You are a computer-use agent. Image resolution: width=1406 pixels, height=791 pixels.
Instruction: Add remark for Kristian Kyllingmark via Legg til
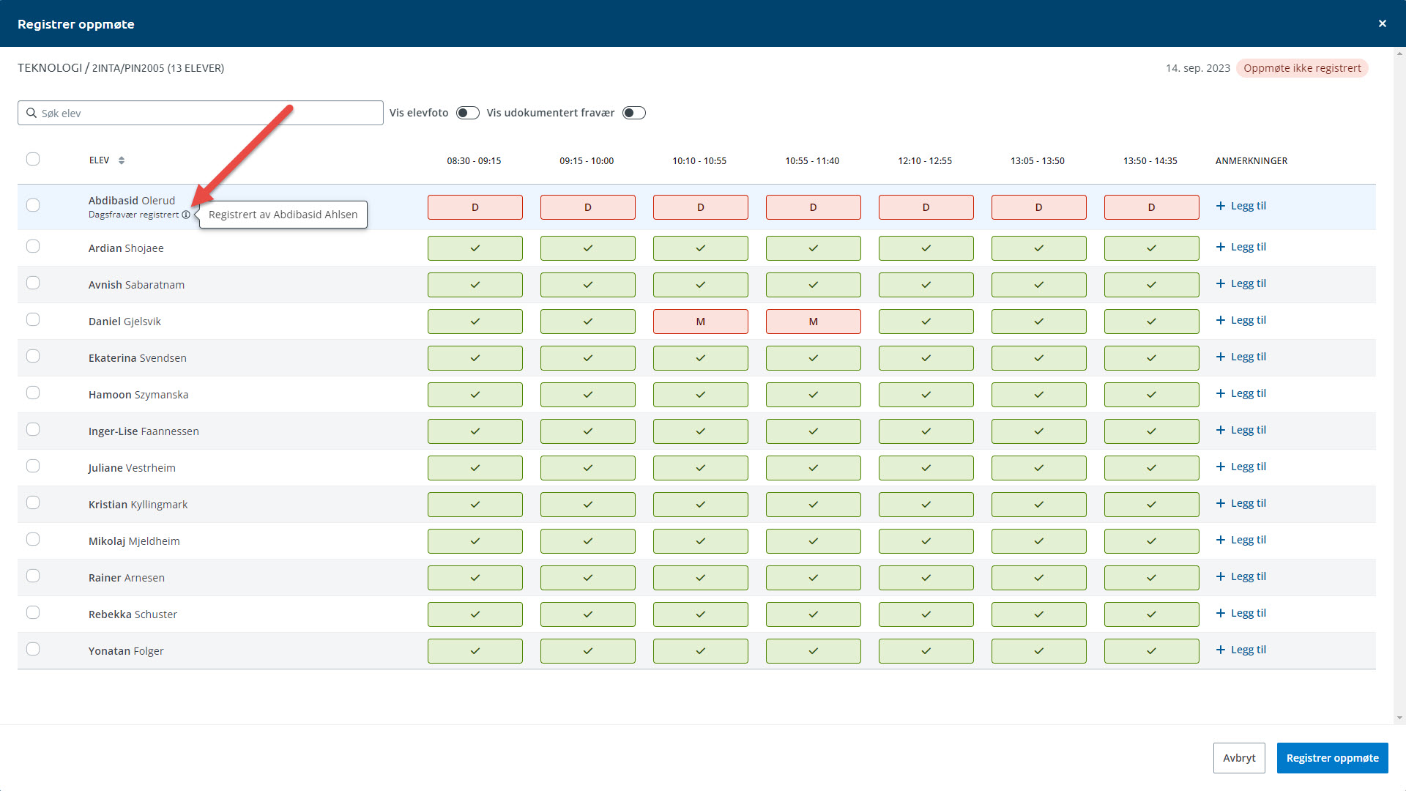click(x=1241, y=503)
